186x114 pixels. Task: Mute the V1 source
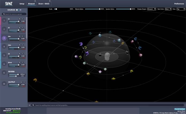[x=20, y=19]
